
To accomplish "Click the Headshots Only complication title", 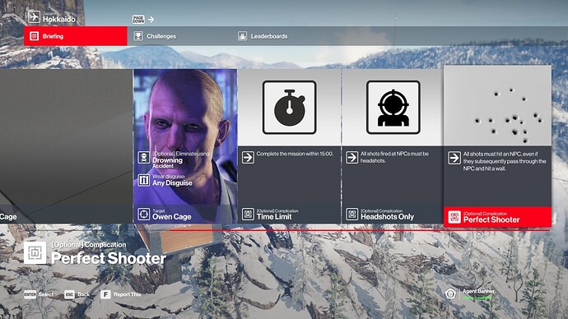I will click(x=387, y=217).
